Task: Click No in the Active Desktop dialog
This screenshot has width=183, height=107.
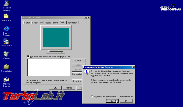Action: (x=126, y=101)
